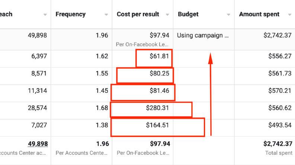
Task: Click the 1.38 frequency cell
Action: click(102, 125)
